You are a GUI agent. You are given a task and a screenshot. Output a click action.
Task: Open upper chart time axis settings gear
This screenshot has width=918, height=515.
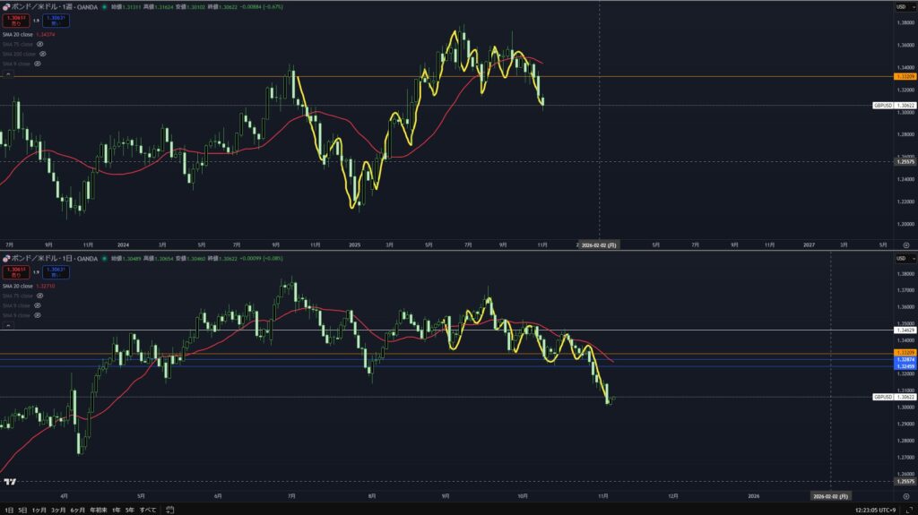[x=905, y=245]
